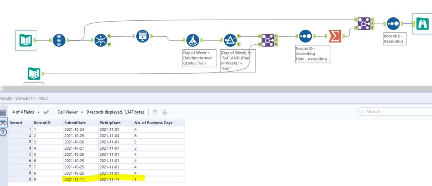This screenshot has height=186, width=432.
Task: Move to next record down arrow
Action: (165, 112)
